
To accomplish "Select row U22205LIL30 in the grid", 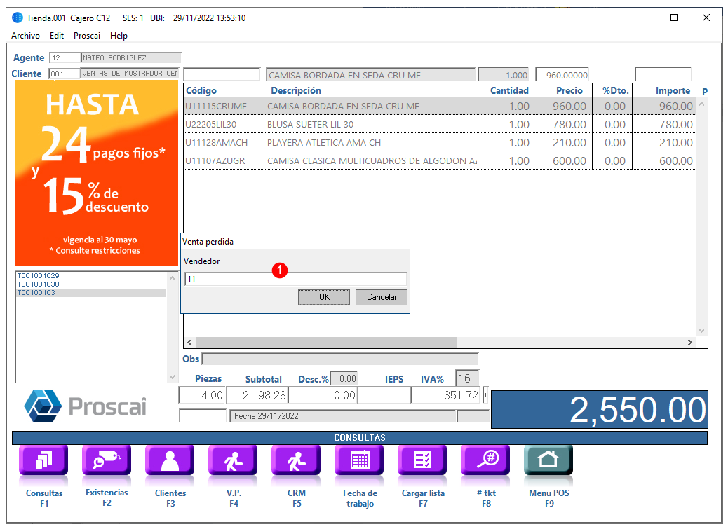I will click(439, 124).
